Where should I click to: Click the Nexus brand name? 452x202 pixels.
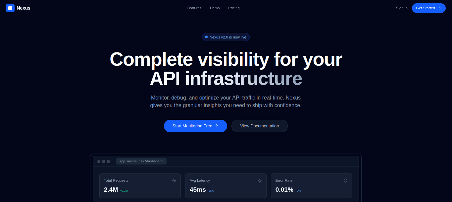click(x=24, y=8)
